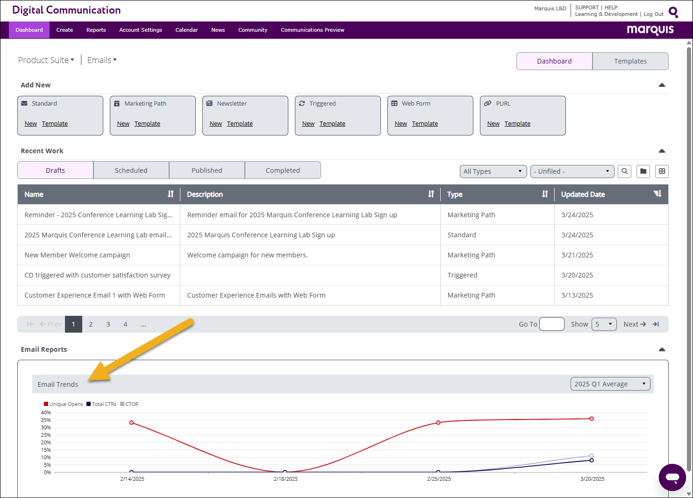Click the Go To page input field
Viewport: 693px width, 498px height.
pyautogui.click(x=552, y=324)
